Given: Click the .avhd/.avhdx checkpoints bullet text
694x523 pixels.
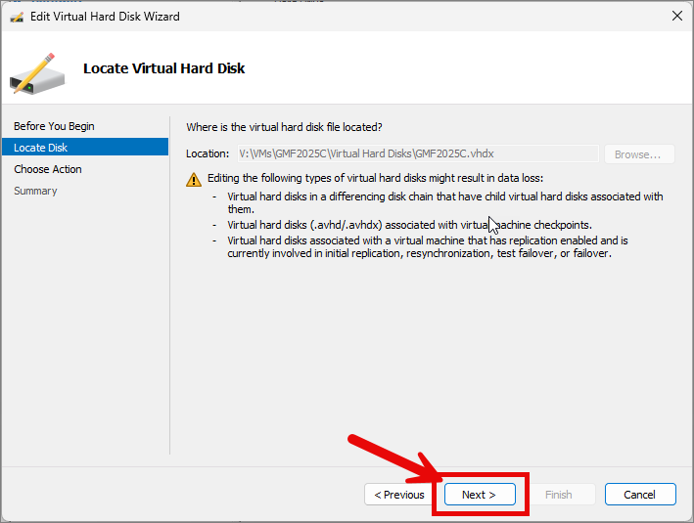Looking at the screenshot, I should [409, 225].
